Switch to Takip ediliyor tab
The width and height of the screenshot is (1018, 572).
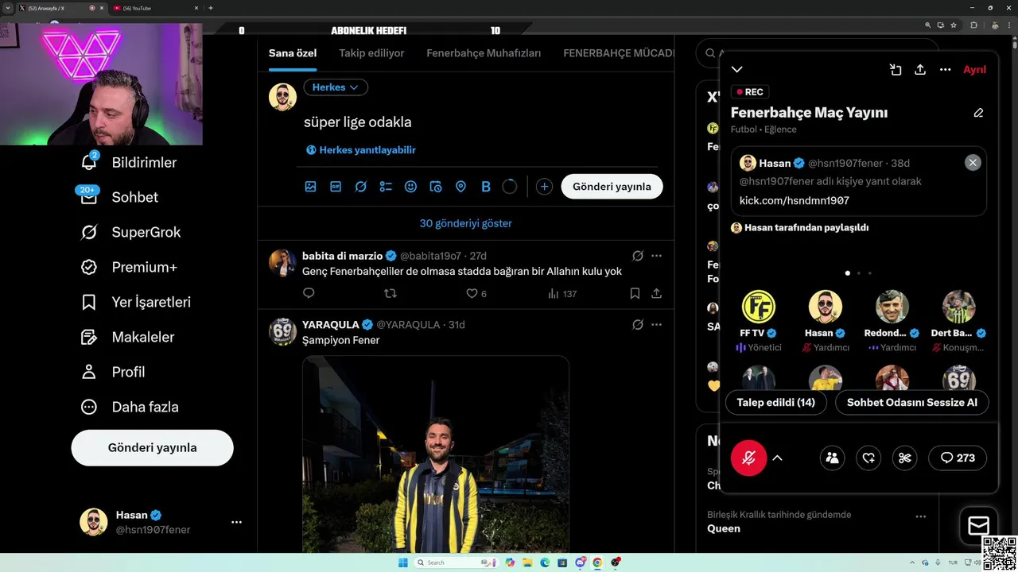pyautogui.click(x=371, y=53)
